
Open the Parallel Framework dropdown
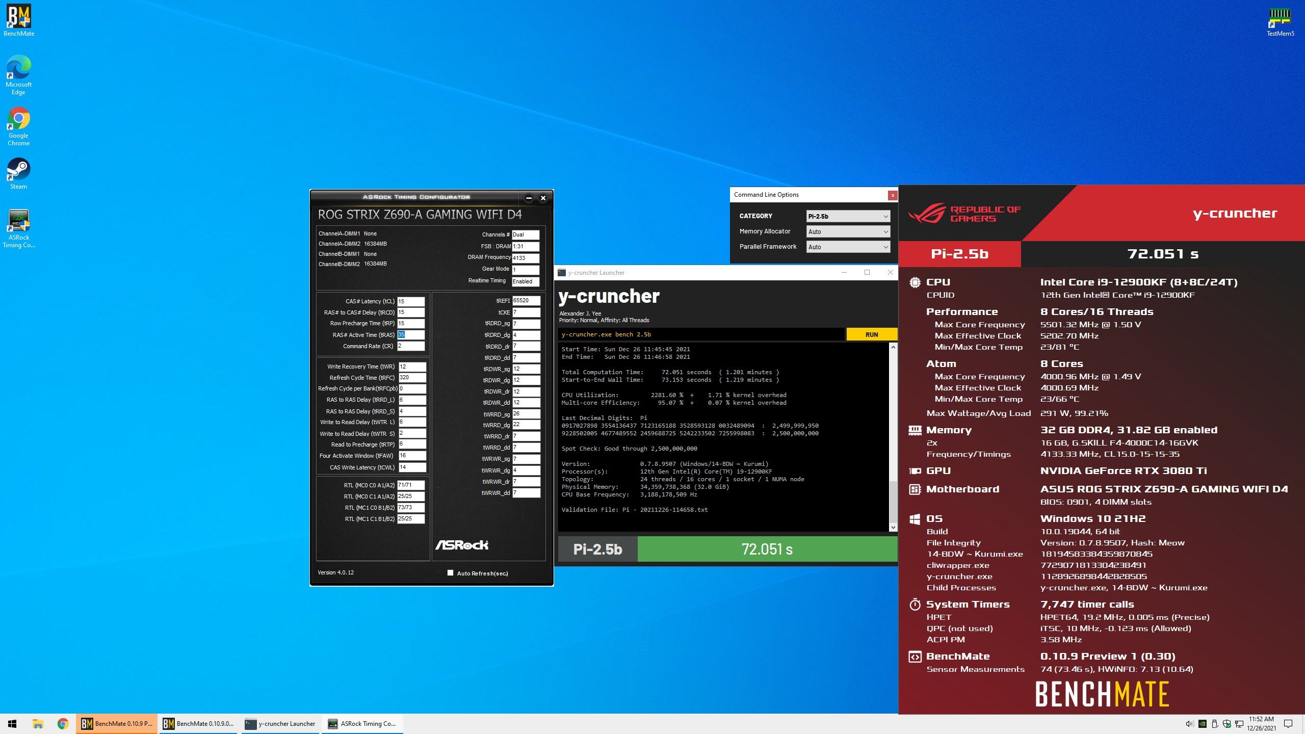tap(848, 247)
